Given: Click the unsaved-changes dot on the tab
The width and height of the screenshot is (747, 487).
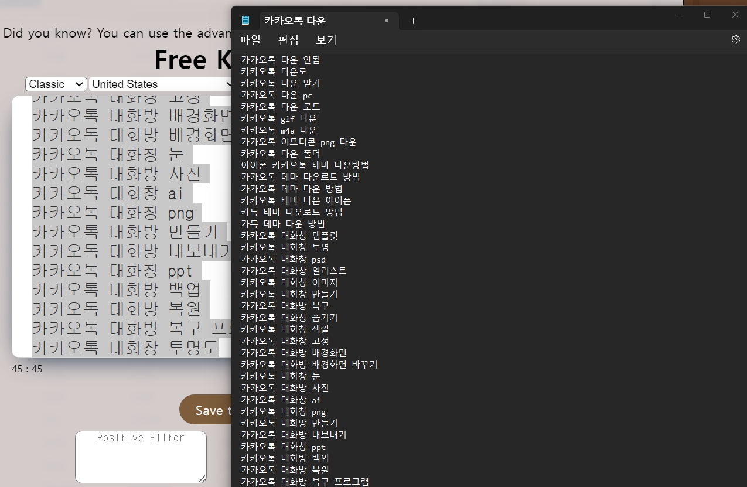Looking at the screenshot, I should point(387,20).
